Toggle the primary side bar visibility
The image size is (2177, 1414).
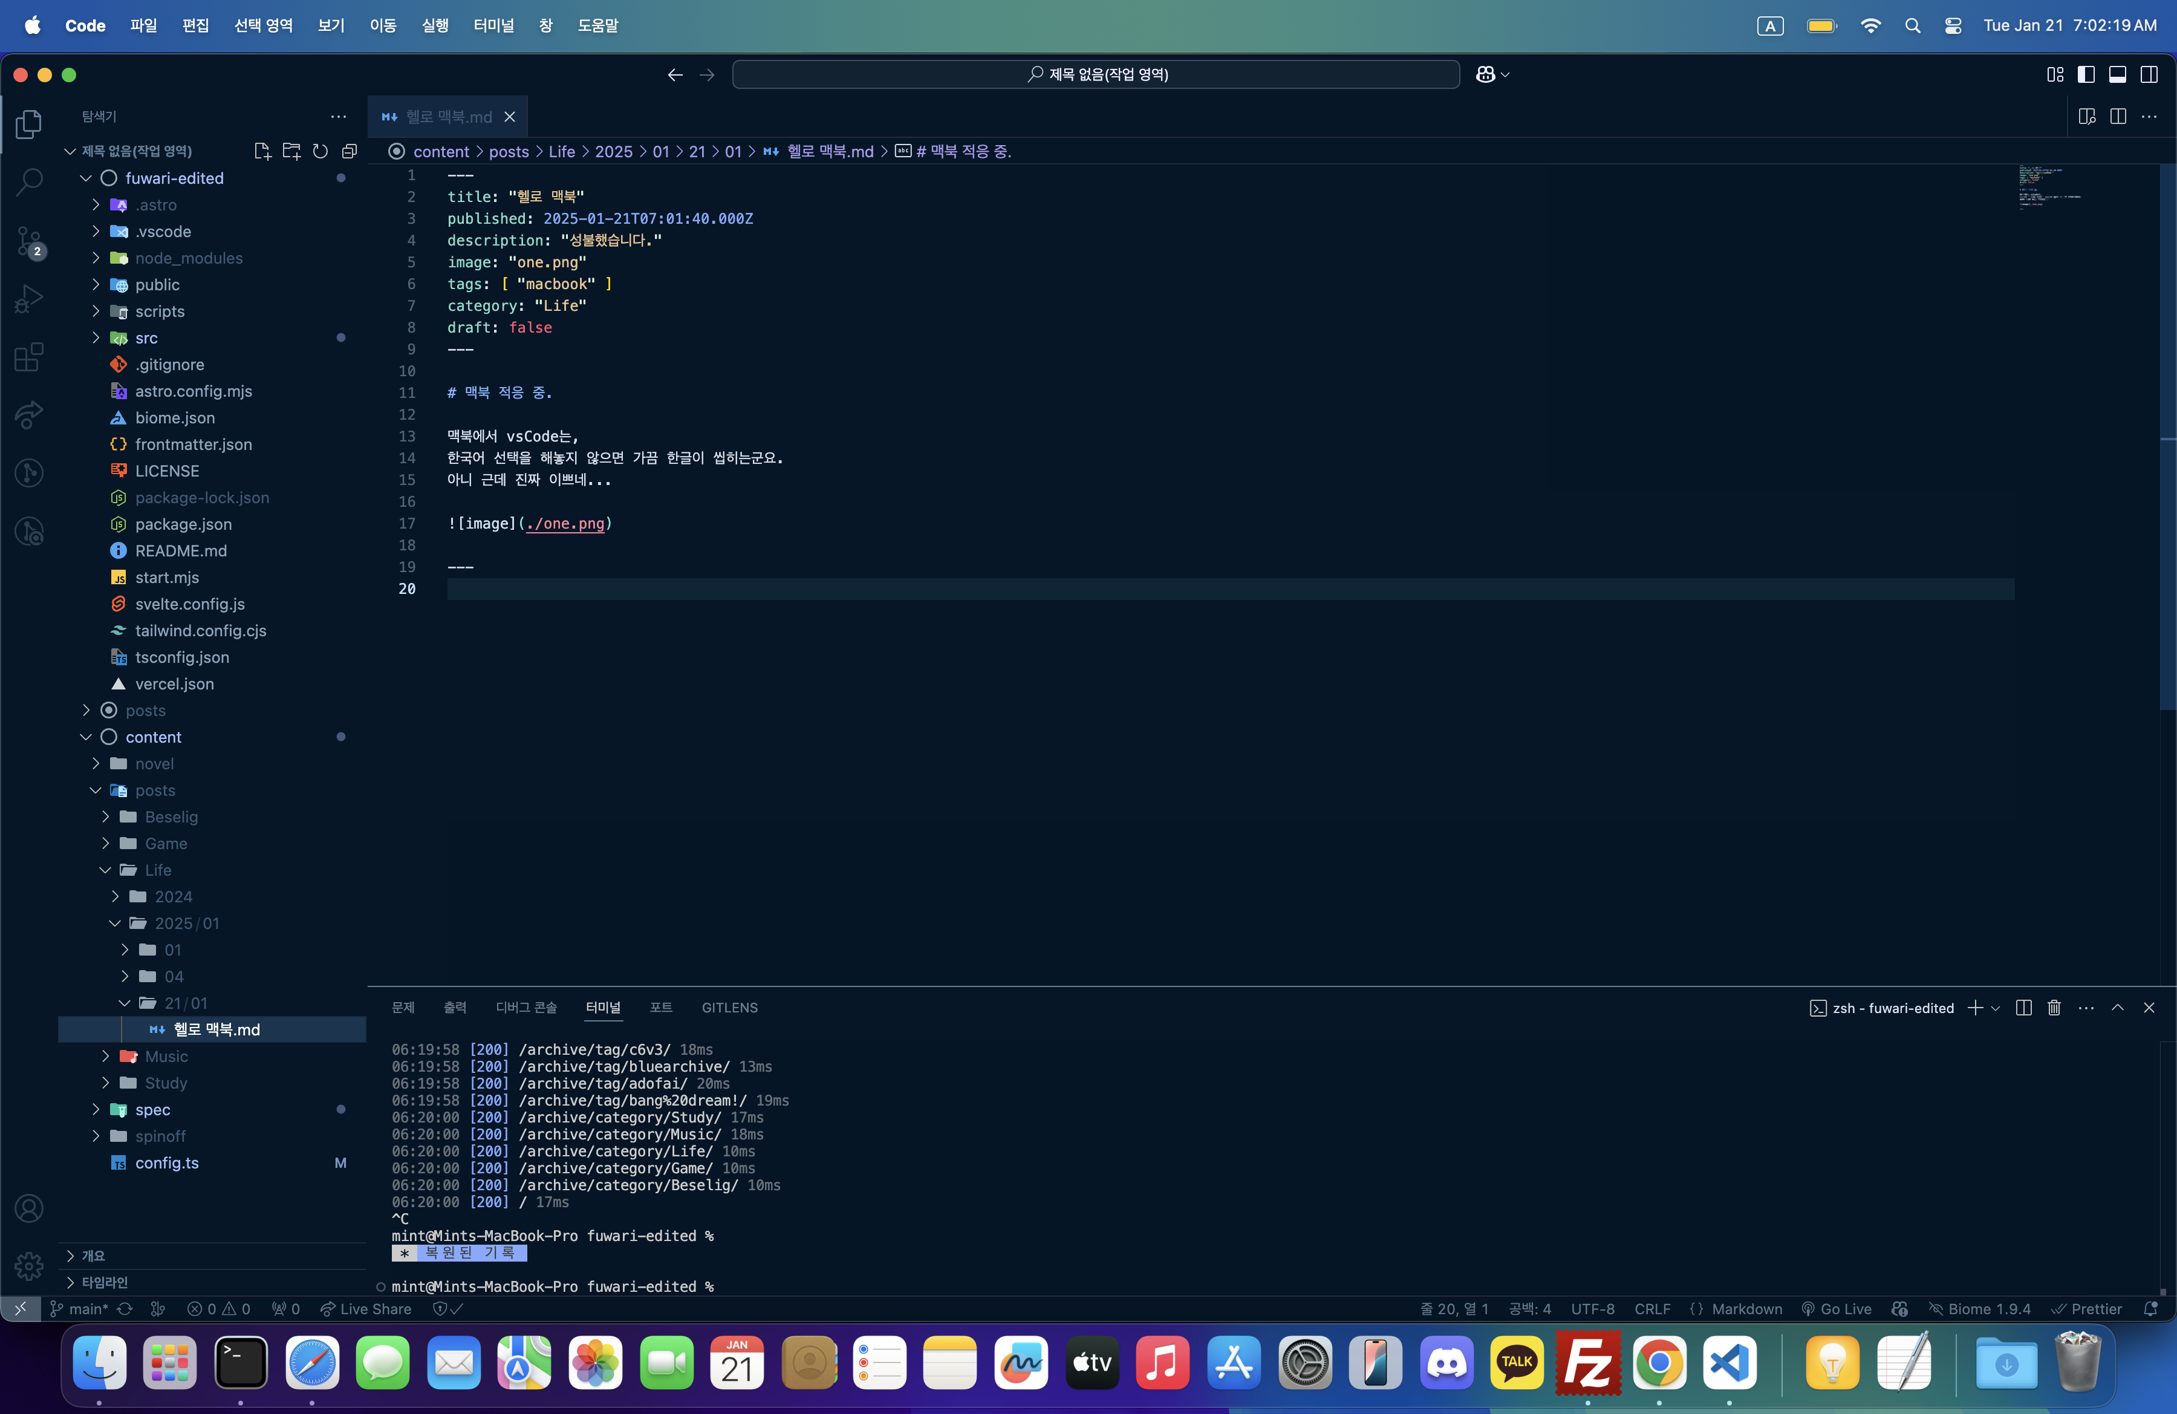[x=2086, y=74]
